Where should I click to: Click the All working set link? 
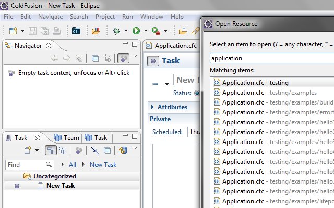tap(73, 165)
